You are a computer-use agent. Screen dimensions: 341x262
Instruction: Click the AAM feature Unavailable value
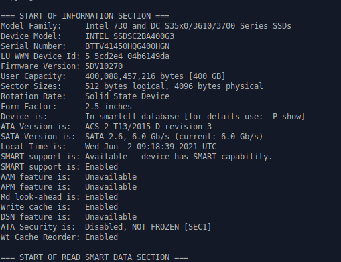point(111,177)
